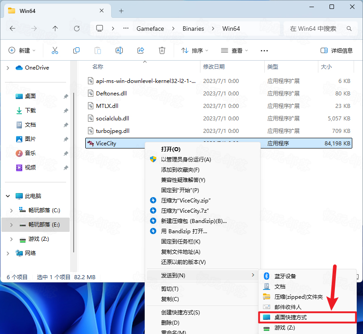Open 下载 in quick access
Screen dimensions: 363x334
tap(26, 111)
